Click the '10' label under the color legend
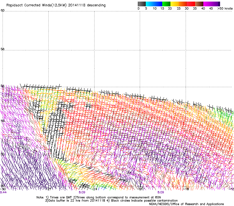The height and width of the screenshot is (206, 234). point(155,9)
